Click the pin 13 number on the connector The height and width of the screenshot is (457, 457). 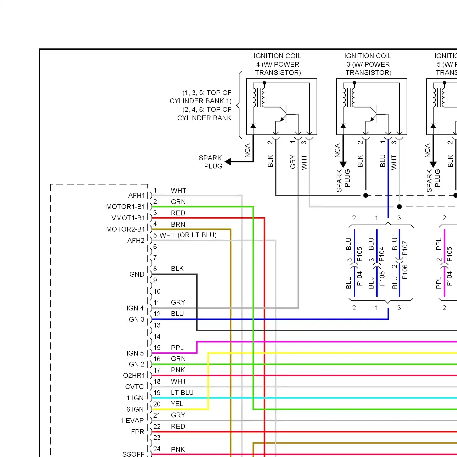157,325
